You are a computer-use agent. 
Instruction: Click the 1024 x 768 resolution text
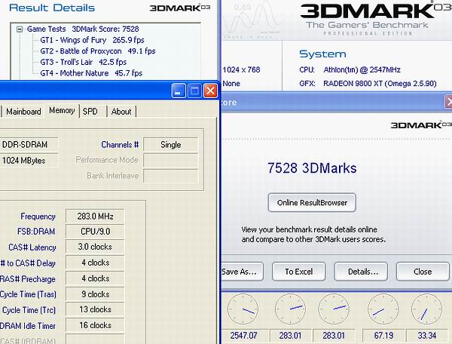[x=242, y=70]
